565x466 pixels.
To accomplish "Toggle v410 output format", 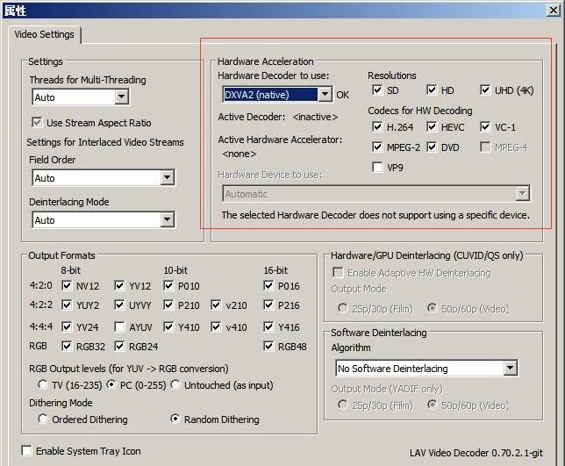I will [216, 326].
